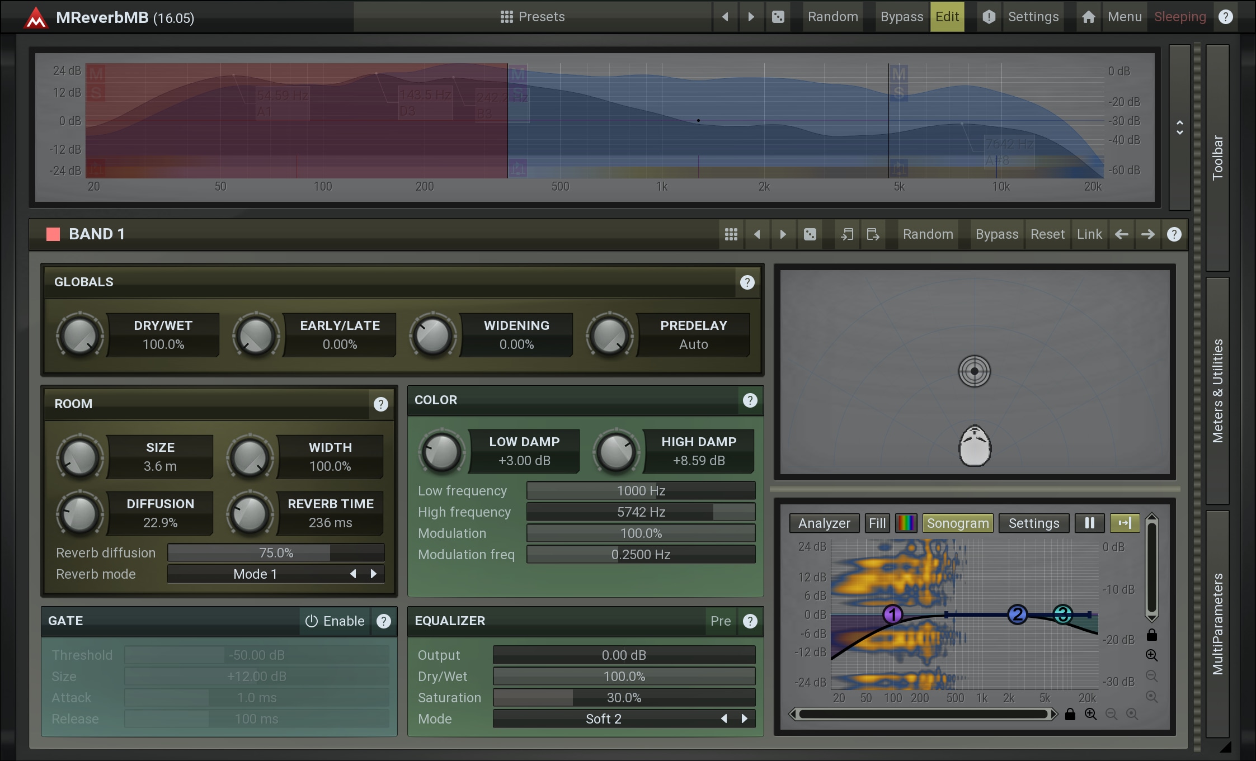
Task: Click the top Random button
Action: click(x=832, y=17)
